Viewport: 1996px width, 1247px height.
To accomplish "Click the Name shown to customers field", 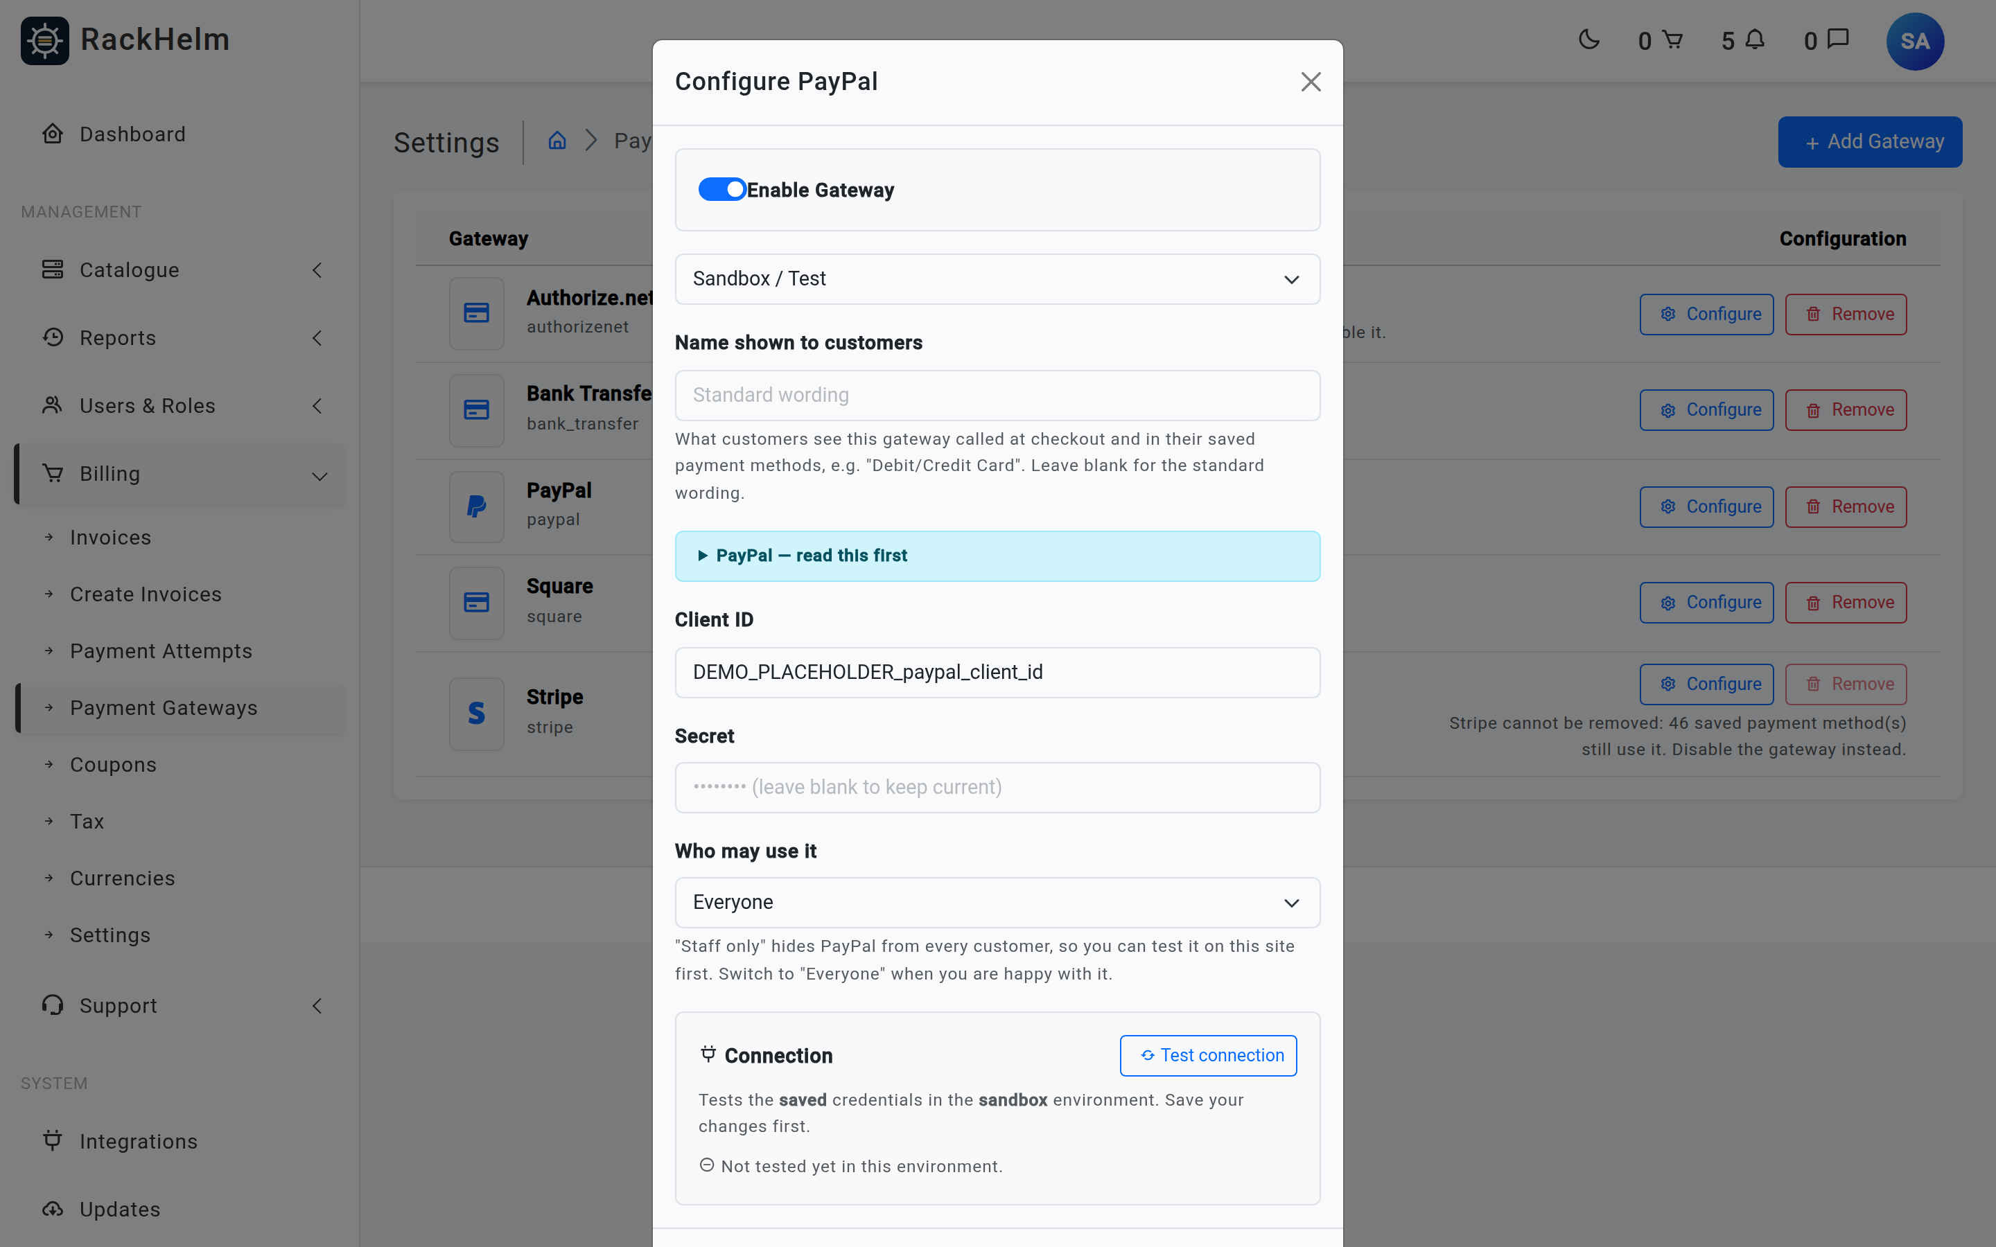I will (x=997, y=396).
